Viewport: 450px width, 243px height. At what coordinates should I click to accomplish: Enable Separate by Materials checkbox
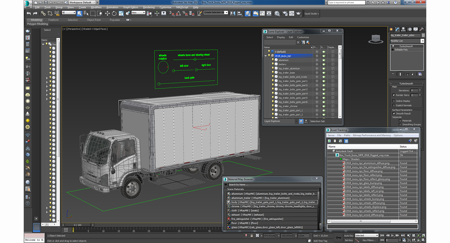pos(400,121)
